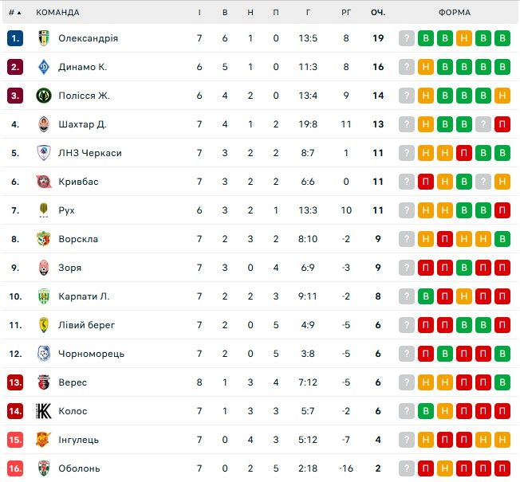Screen dimensions: 520x482
Task: Click the Кривбас club emblem
Action: pyautogui.click(x=44, y=182)
